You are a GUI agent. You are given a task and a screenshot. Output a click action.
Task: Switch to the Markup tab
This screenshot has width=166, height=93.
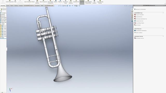point(16,6)
